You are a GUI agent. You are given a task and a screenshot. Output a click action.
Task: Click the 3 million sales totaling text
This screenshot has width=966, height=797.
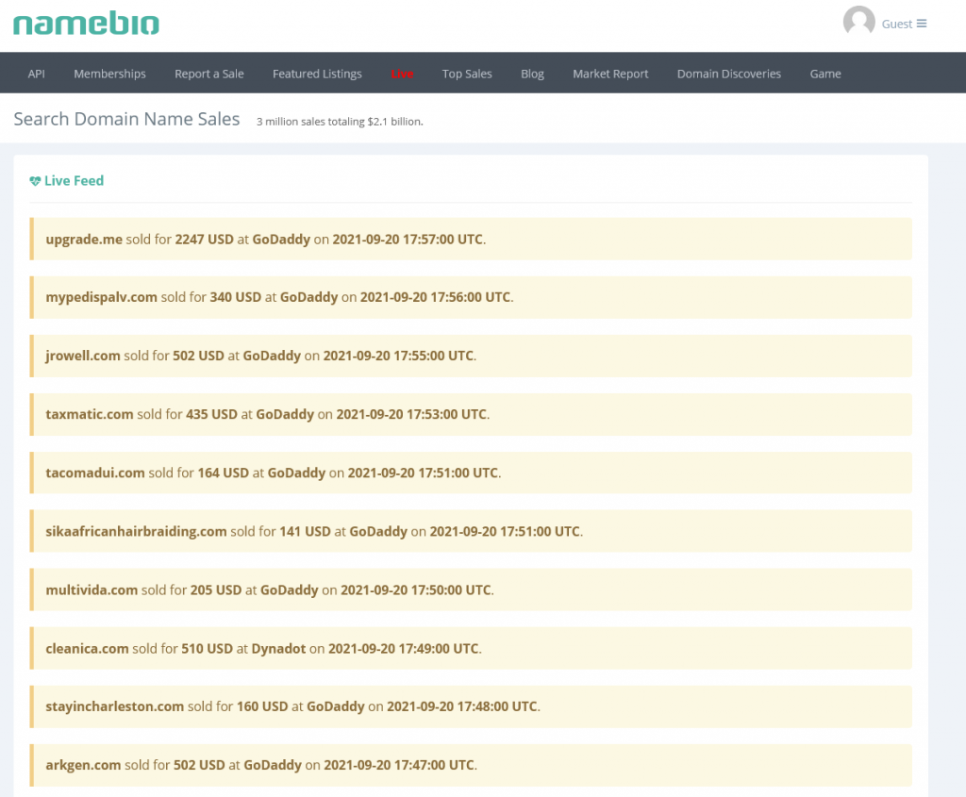coord(340,122)
